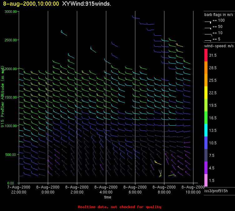Image resolution: width=235 pixels, height=211 pixels.
Task: Click the red realtime data quality warning
Action: pos(119,207)
